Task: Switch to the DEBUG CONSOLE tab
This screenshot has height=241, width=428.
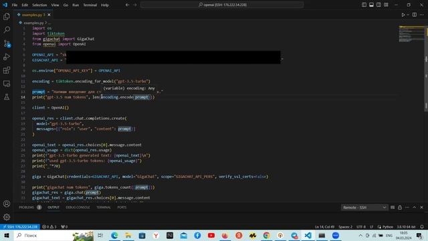Action: [x=78, y=208]
